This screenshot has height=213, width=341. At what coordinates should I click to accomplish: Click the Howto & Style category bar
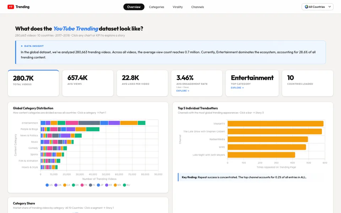[49, 167]
